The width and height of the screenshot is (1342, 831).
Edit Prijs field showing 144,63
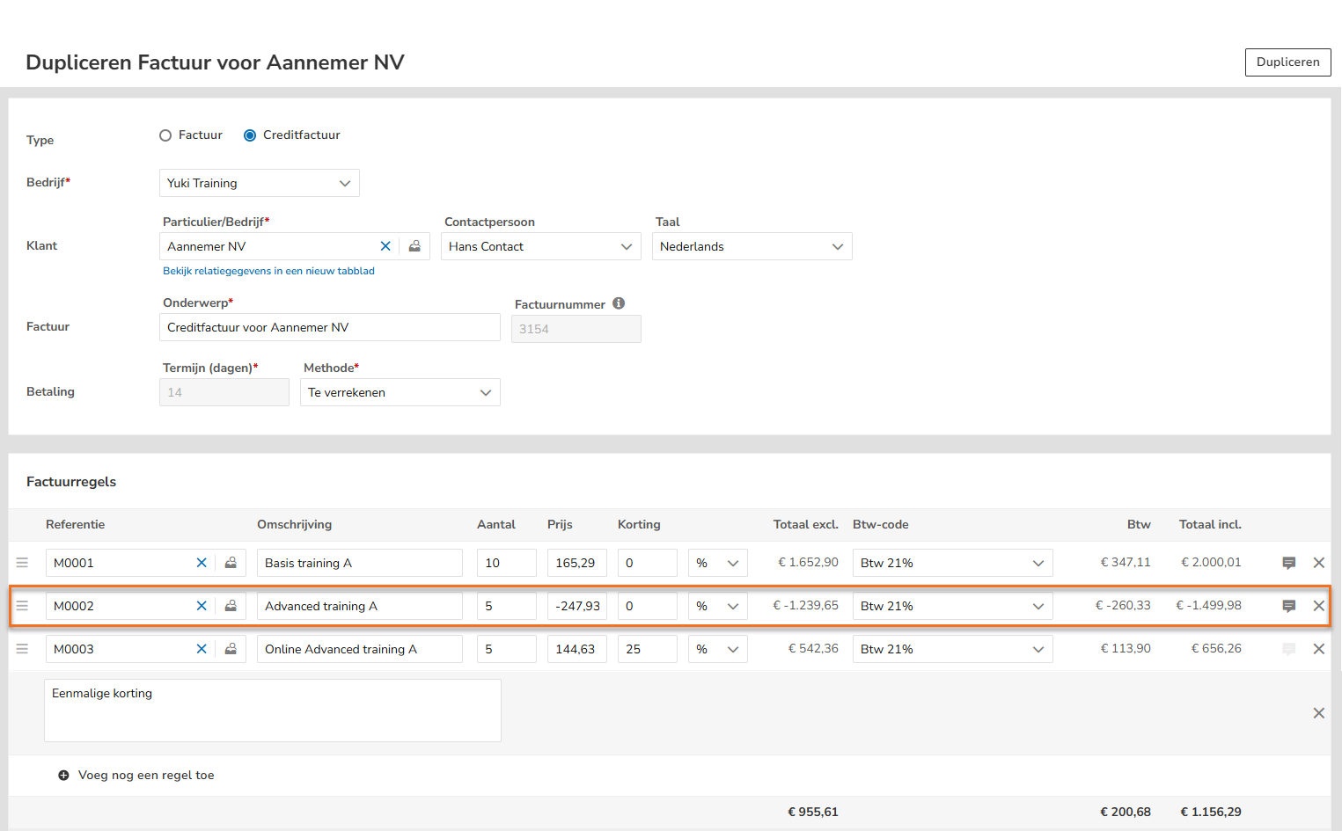pos(577,649)
